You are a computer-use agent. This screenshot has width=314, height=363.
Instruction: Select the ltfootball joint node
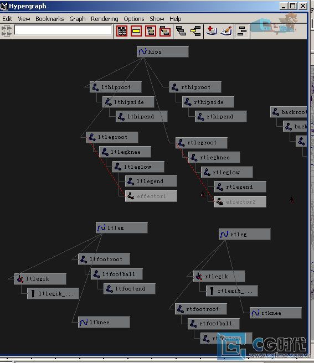(117, 274)
